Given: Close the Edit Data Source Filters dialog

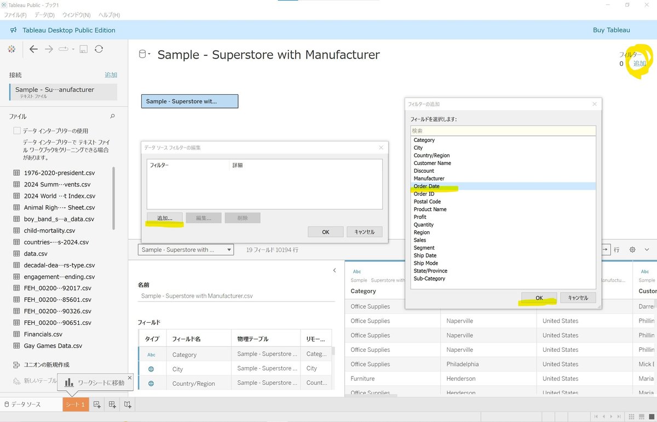Looking at the screenshot, I should tap(382, 147).
